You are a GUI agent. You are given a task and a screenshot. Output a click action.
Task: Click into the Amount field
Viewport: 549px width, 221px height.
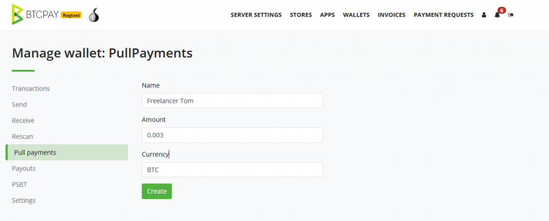(x=232, y=135)
